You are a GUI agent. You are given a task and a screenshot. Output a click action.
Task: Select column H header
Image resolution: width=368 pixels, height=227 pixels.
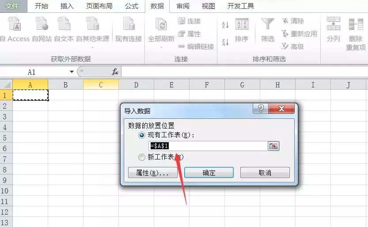[x=277, y=85]
